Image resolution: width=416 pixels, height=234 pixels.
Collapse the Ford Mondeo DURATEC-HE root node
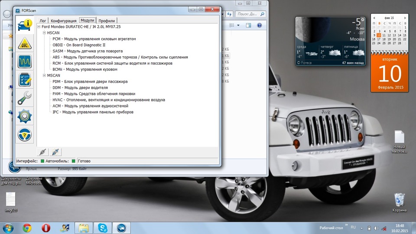click(39, 26)
